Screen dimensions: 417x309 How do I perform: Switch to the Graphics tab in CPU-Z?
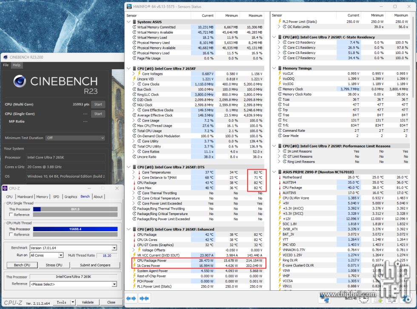(x=71, y=197)
